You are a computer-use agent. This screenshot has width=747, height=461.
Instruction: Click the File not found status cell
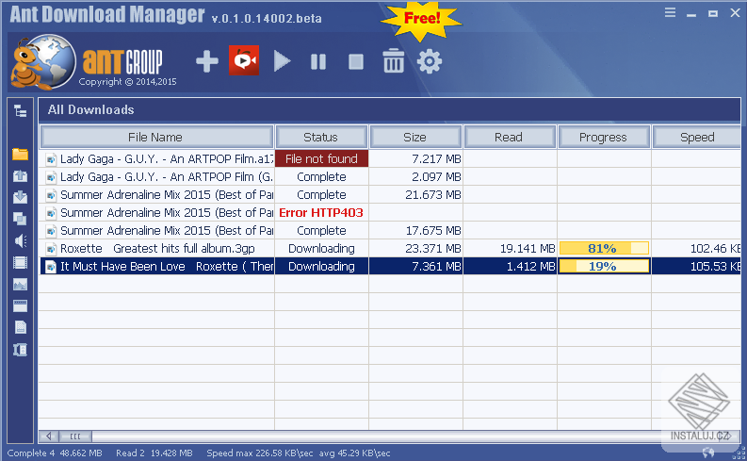click(x=321, y=158)
